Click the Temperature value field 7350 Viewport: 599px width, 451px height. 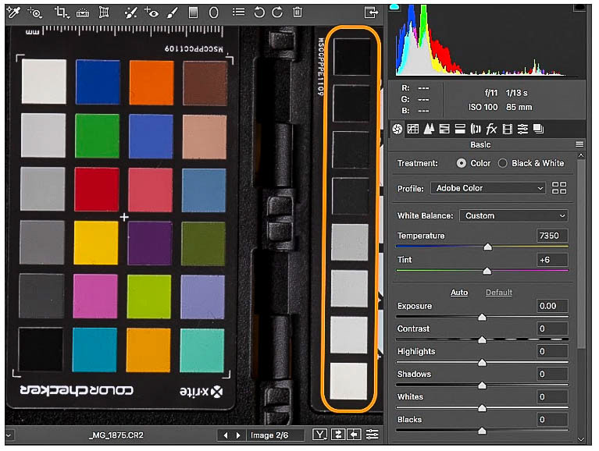552,236
